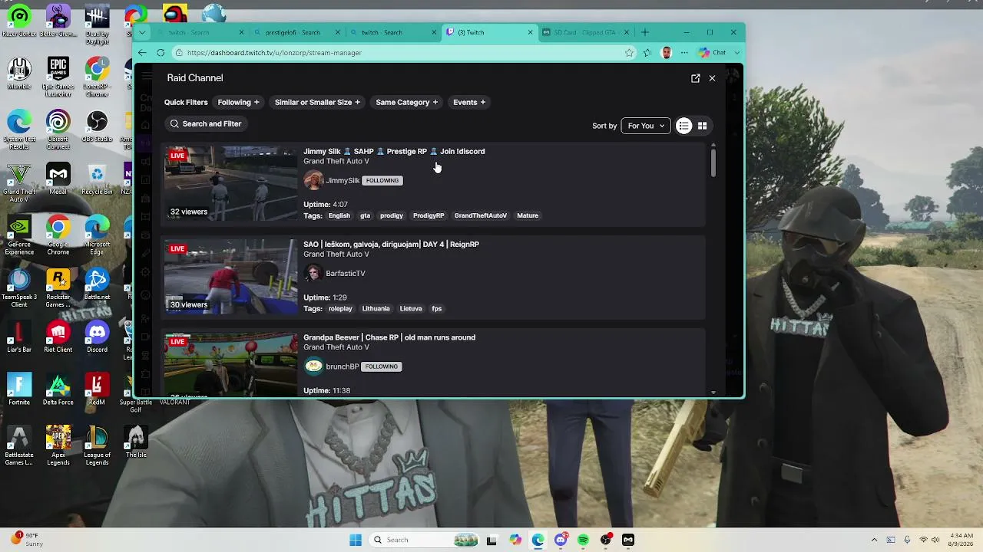
Task: Switch results to grid view
Action: coord(702,126)
